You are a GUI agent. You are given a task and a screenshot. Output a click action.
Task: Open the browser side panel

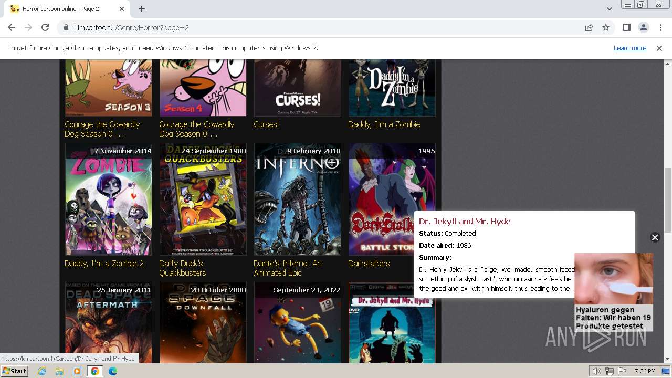626,27
